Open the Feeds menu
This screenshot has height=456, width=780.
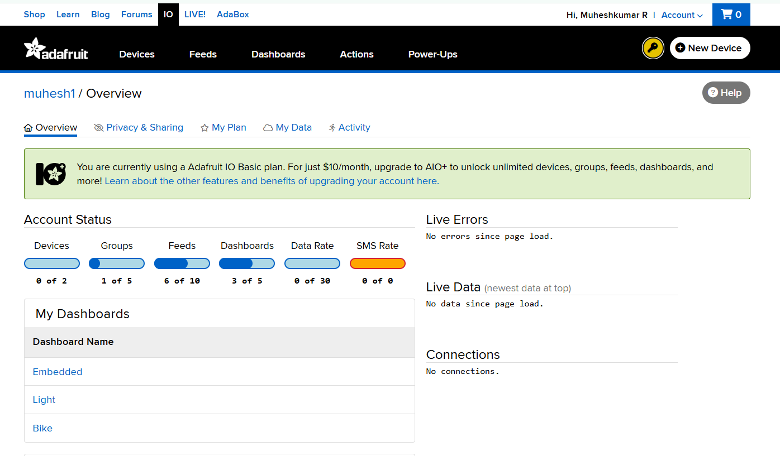click(203, 54)
